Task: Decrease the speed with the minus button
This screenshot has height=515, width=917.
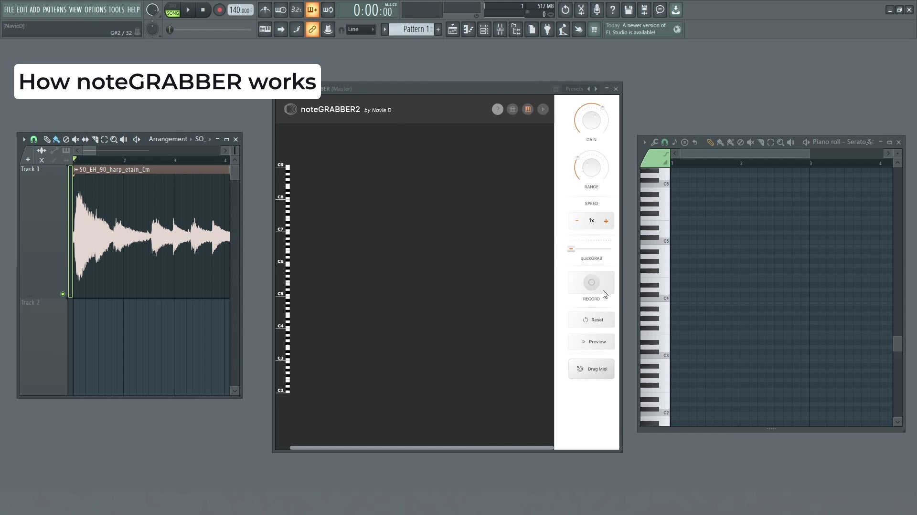Action: pyautogui.click(x=577, y=221)
